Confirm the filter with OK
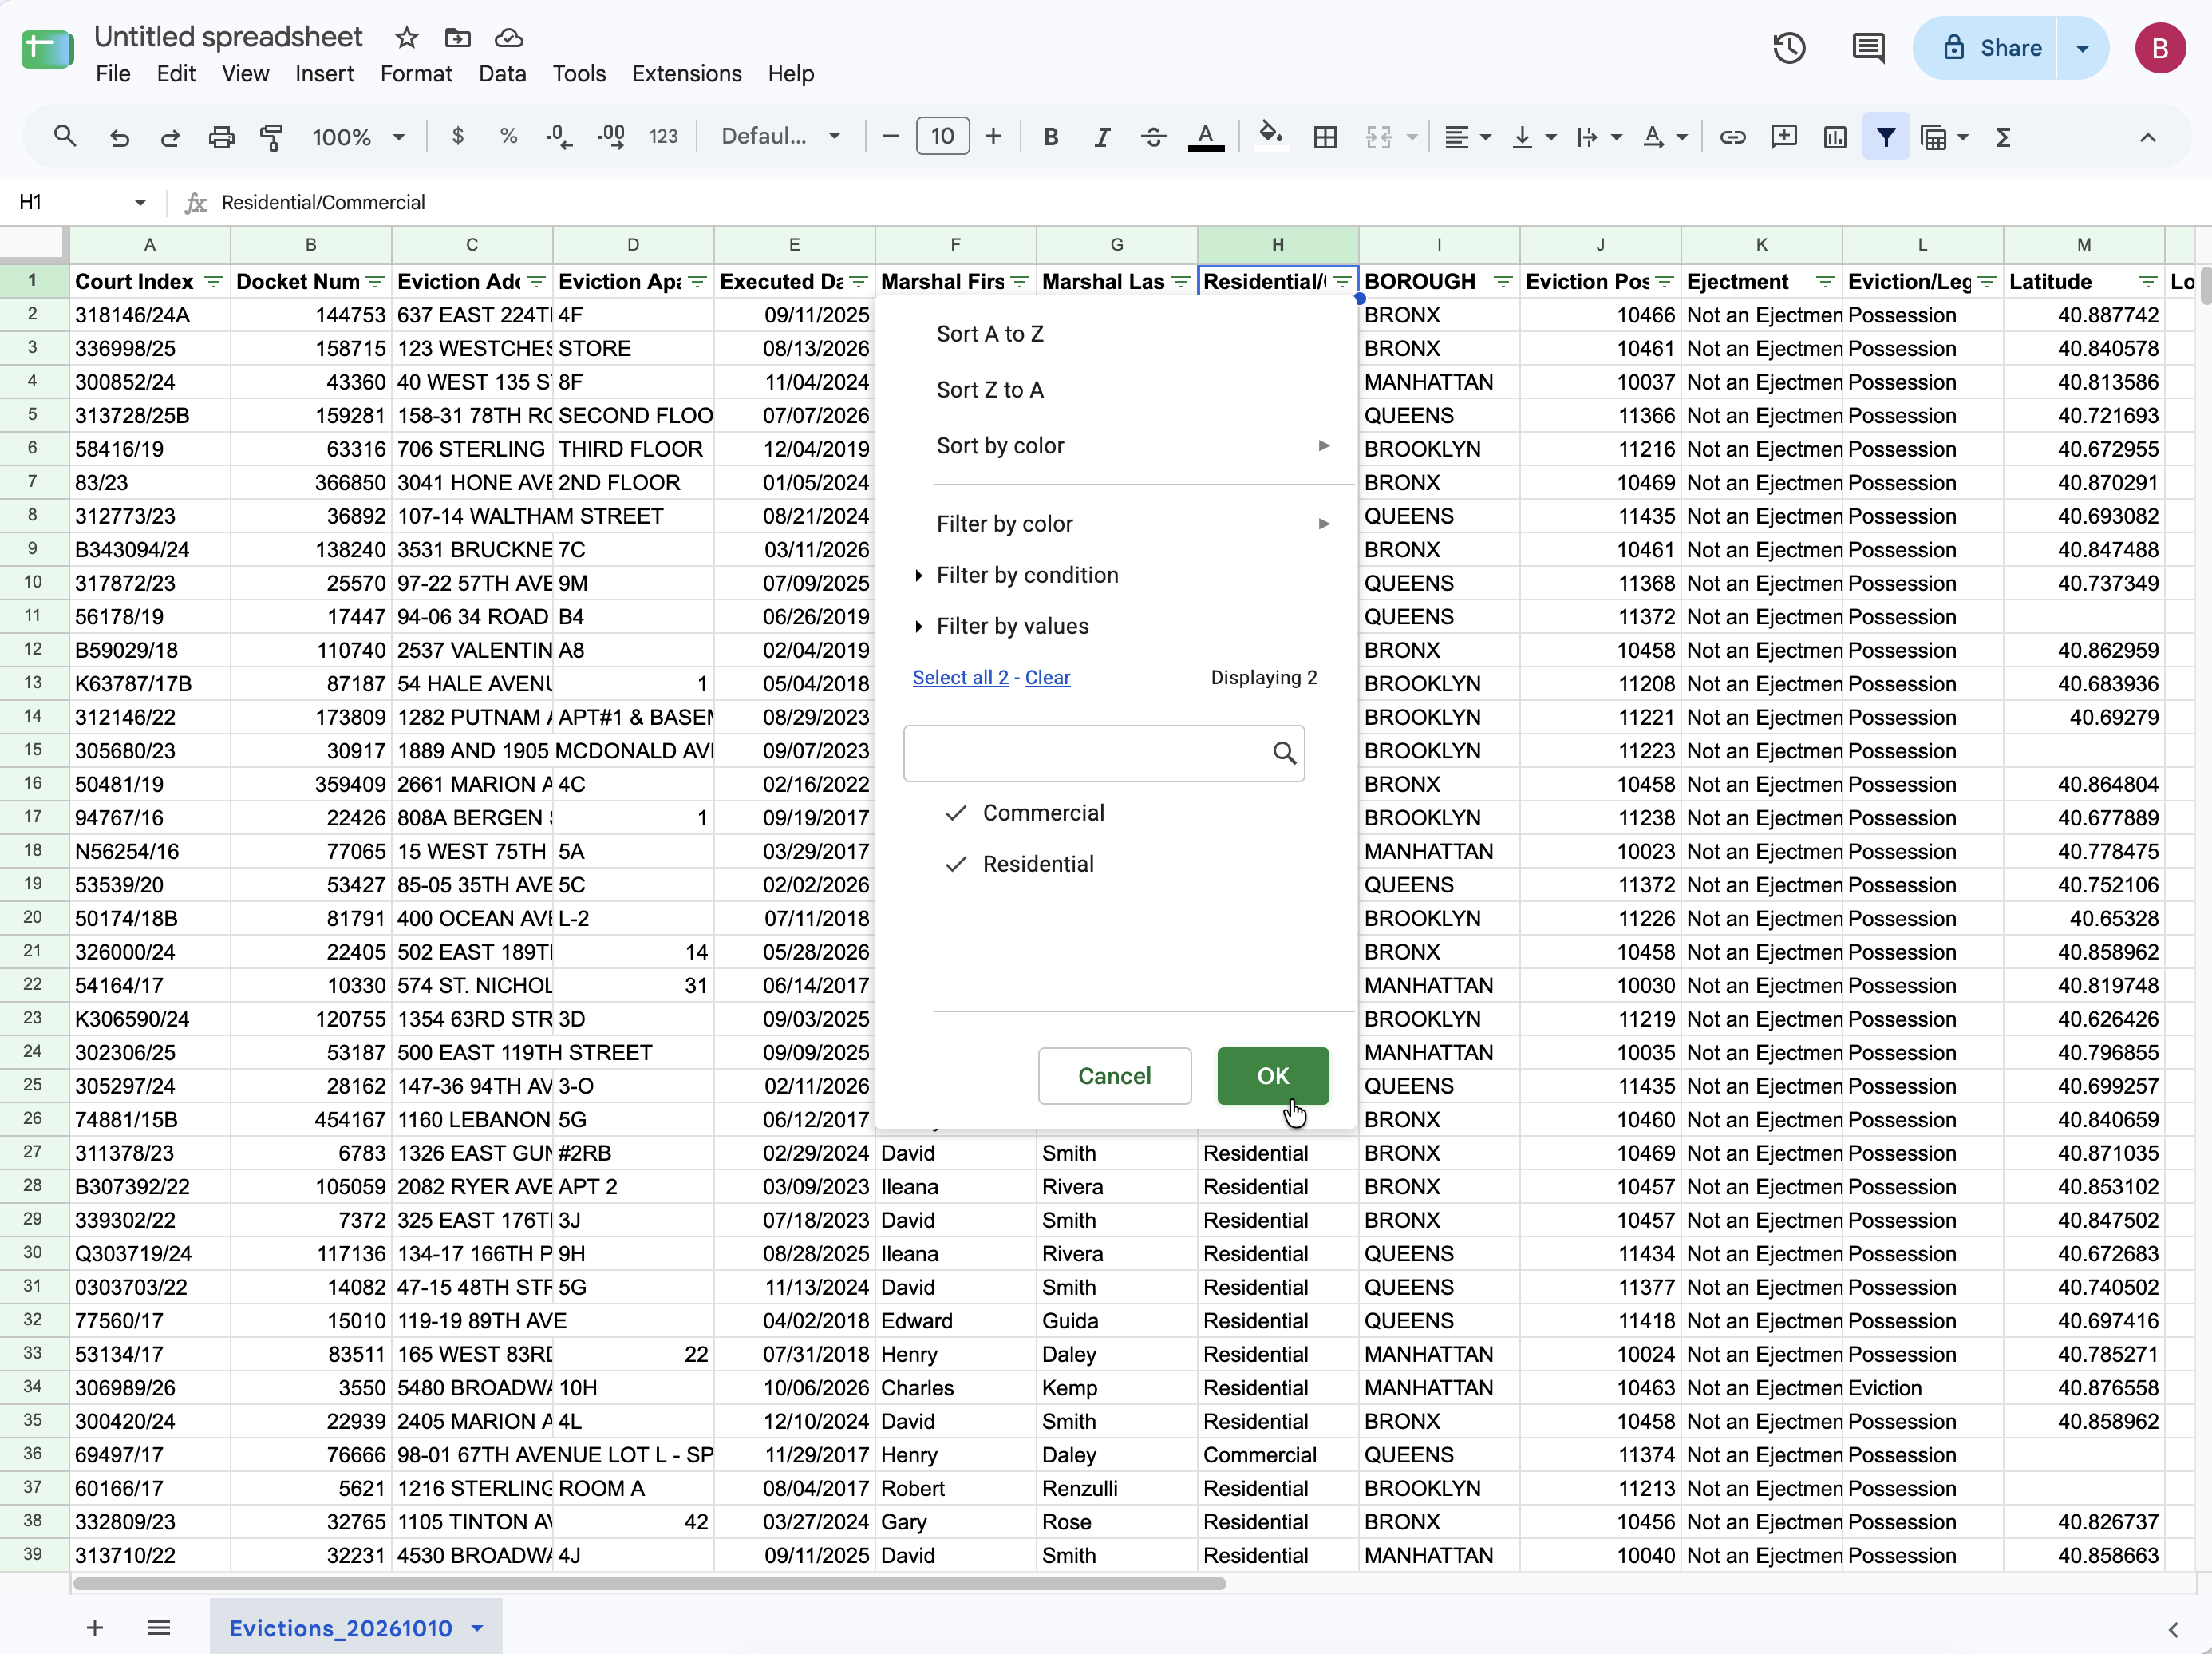Image resolution: width=2212 pixels, height=1654 pixels. click(1272, 1075)
